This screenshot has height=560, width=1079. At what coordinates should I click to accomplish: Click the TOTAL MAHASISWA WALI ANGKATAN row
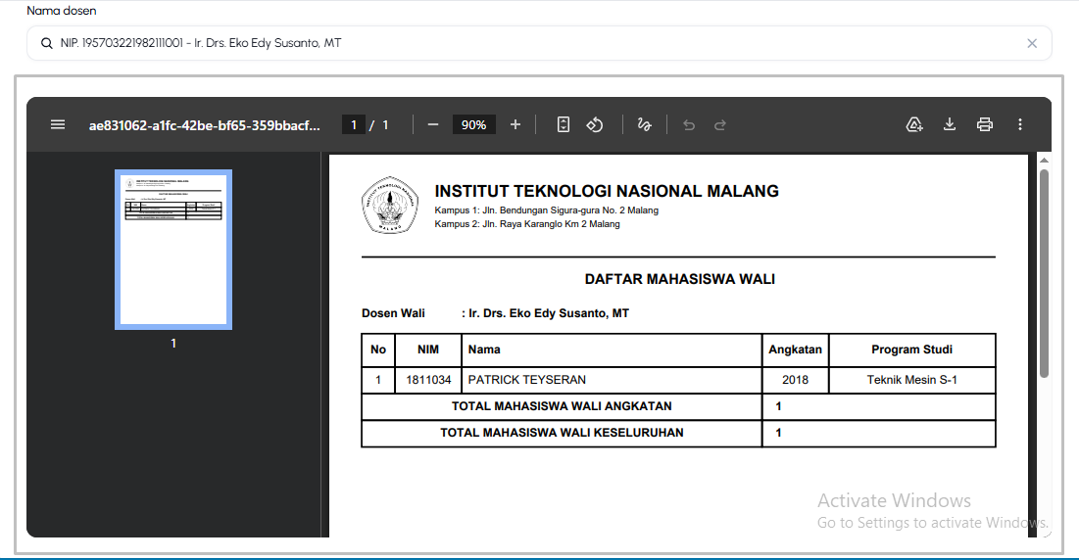click(x=678, y=406)
